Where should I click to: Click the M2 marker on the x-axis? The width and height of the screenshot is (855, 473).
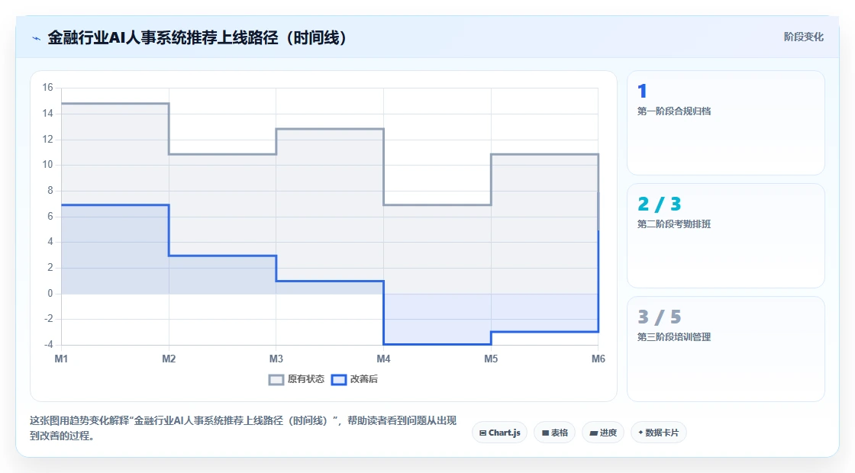pyautogui.click(x=169, y=359)
